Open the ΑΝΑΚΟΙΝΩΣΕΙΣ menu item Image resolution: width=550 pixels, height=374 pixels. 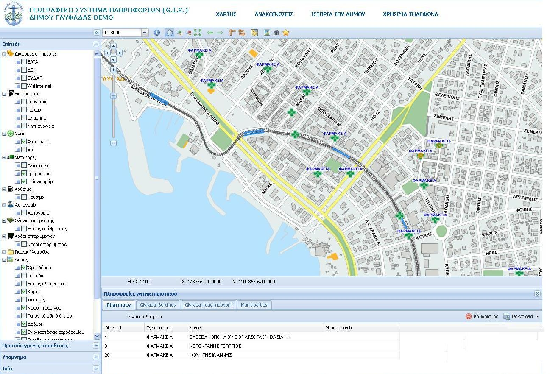(x=274, y=14)
